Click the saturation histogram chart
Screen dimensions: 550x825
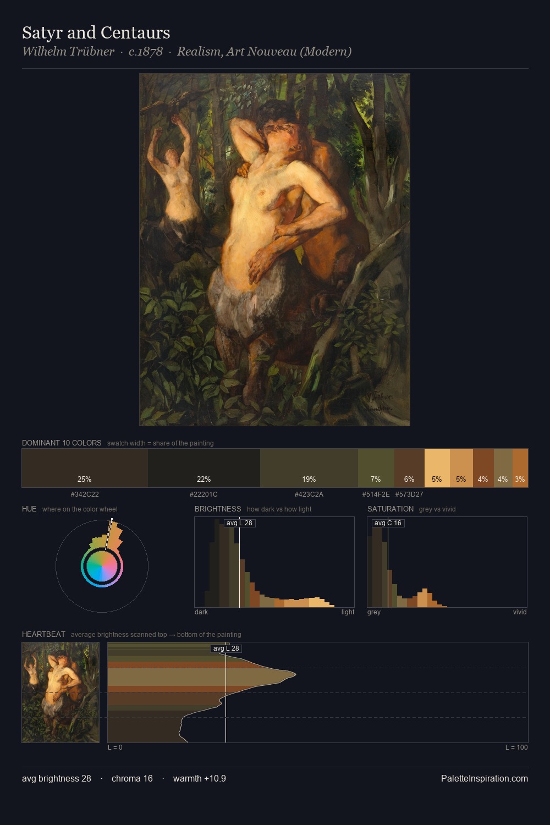coord(447,562)
